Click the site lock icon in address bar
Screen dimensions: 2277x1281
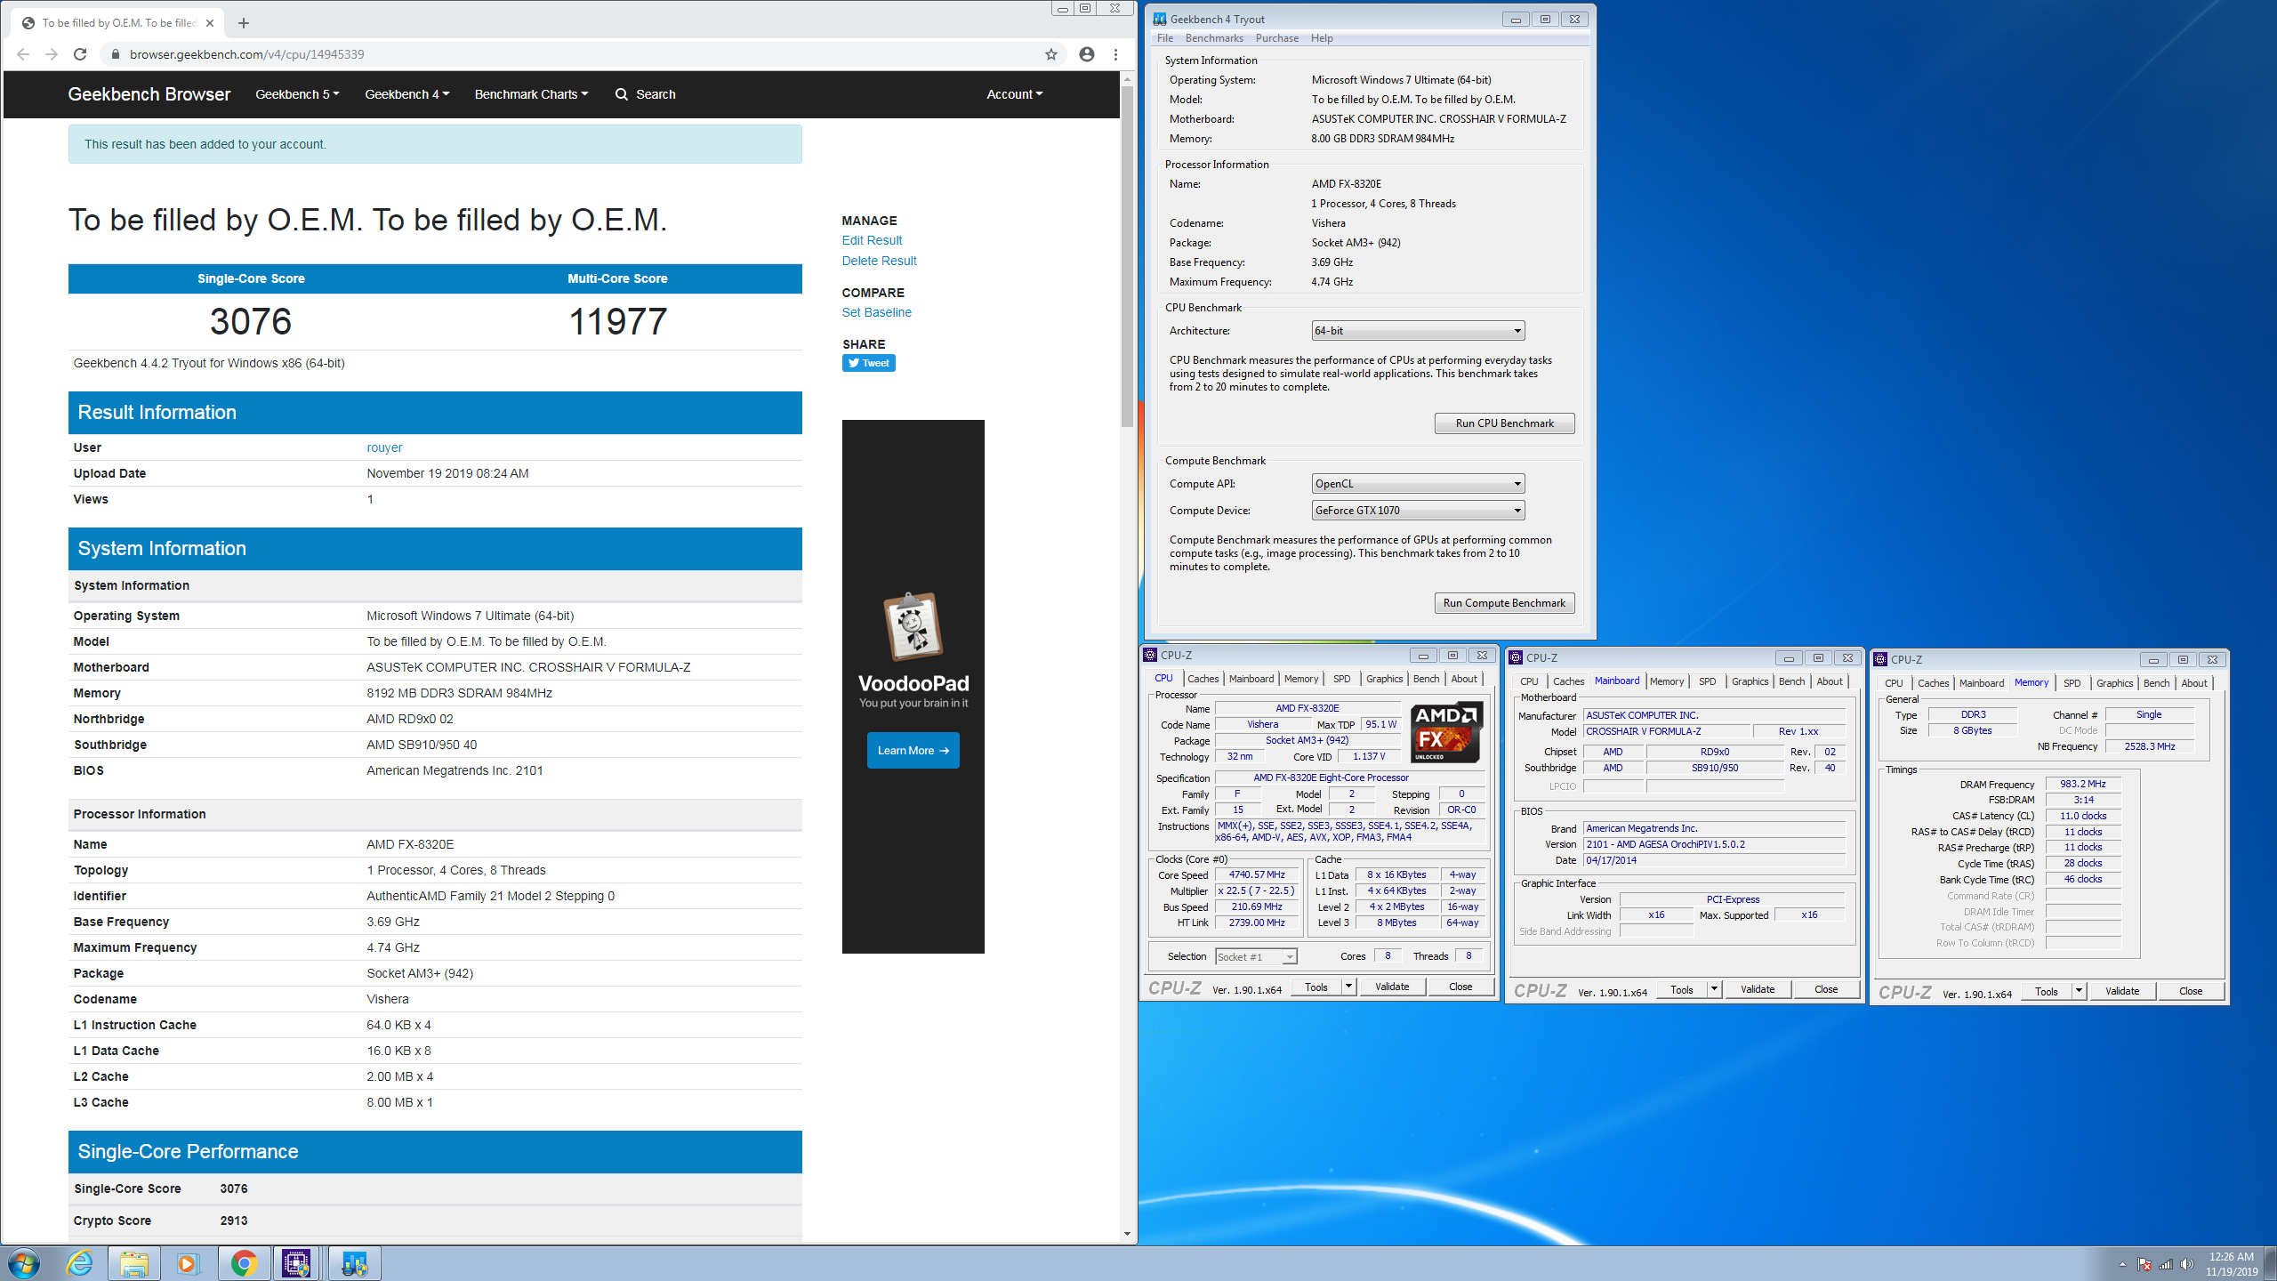pyautogui.click(x=115, y=54)
